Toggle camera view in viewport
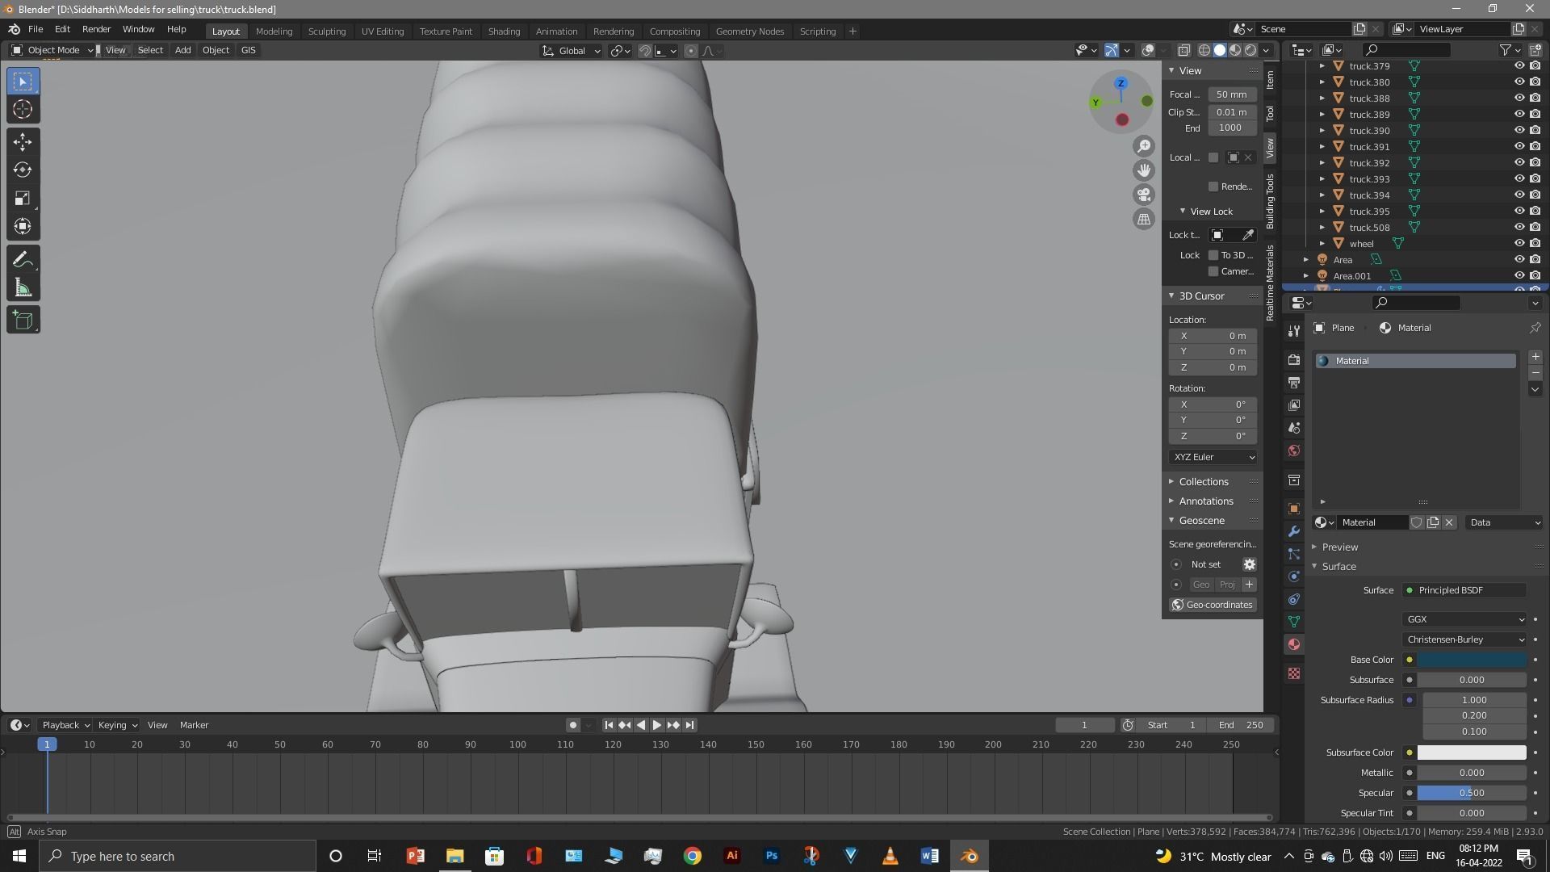Viewport: 1550px width, 872px height. [1144, 195]
